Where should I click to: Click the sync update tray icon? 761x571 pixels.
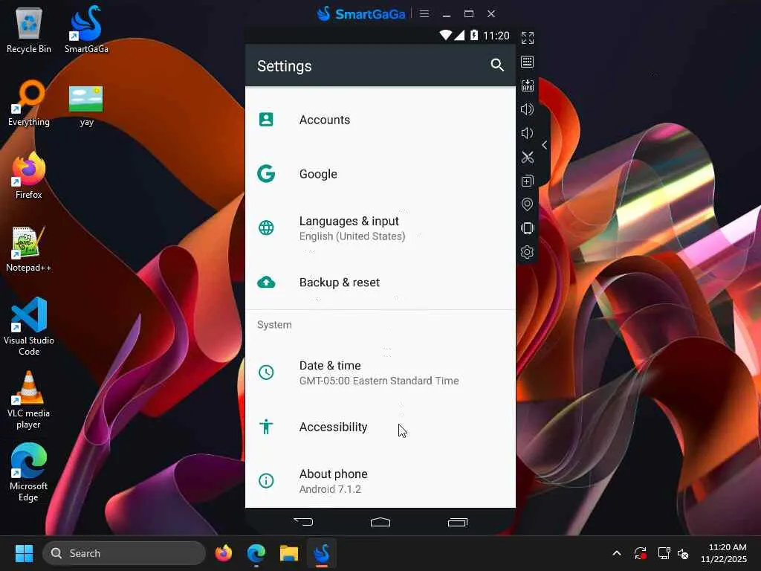(640, 553)
